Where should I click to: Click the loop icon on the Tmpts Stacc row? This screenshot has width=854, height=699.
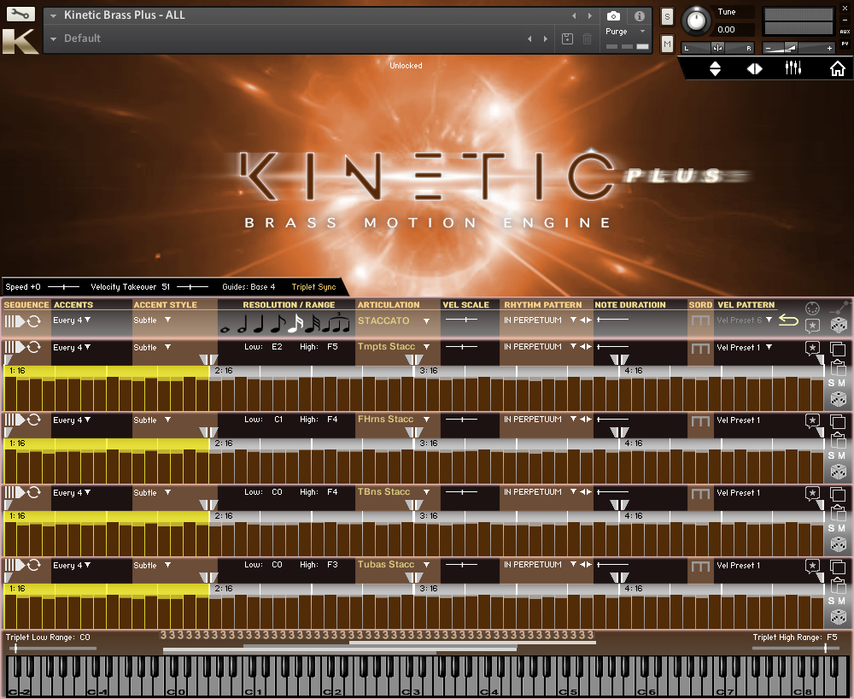pos(34,348)
